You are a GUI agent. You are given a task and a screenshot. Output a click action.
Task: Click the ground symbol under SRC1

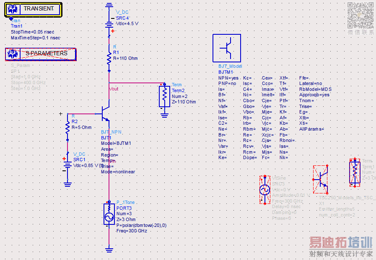coord(67,184)
